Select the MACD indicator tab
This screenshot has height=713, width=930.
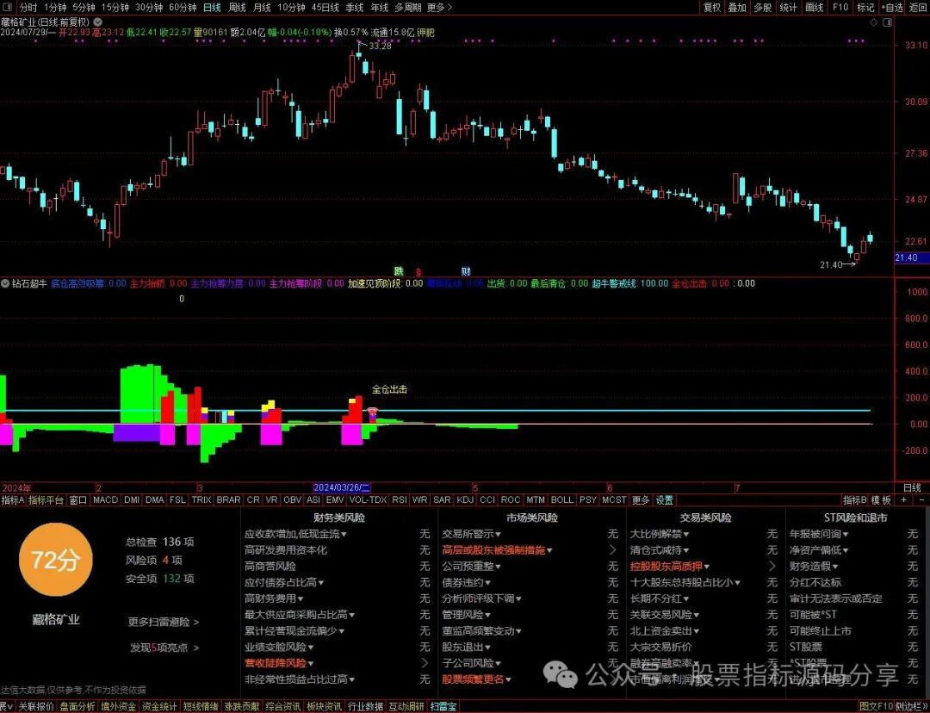[106, 500]
